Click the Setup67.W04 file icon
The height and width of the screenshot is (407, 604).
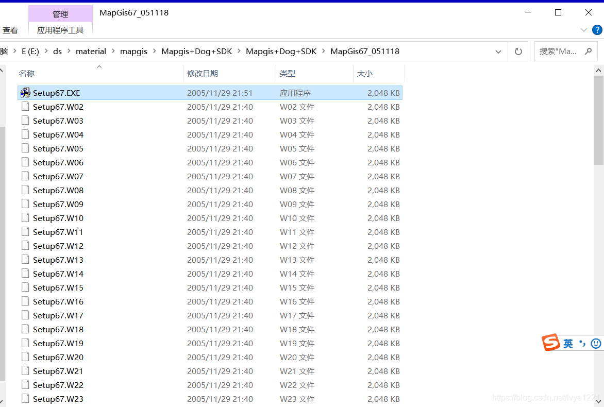[25, 134]
